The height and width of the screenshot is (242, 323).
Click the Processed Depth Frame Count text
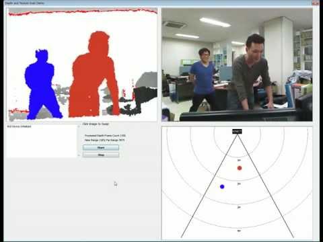pyautogui.click(x=105, y=136)
